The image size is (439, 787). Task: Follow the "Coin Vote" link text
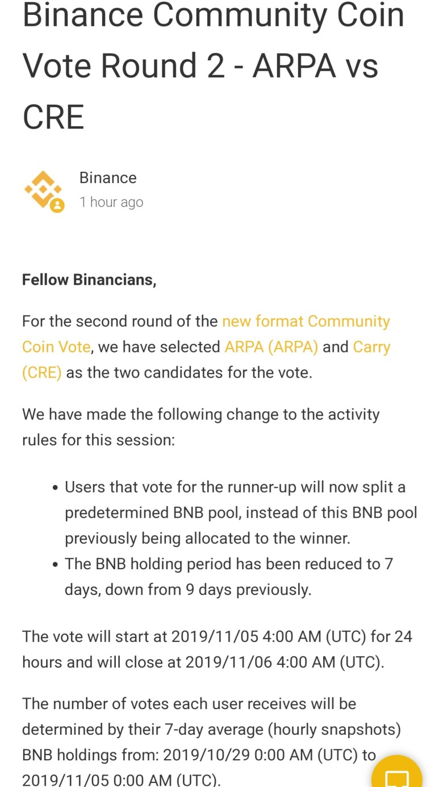(56, 347)
